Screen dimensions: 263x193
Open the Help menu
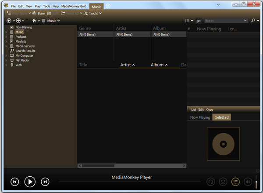(x=56, y=6)
